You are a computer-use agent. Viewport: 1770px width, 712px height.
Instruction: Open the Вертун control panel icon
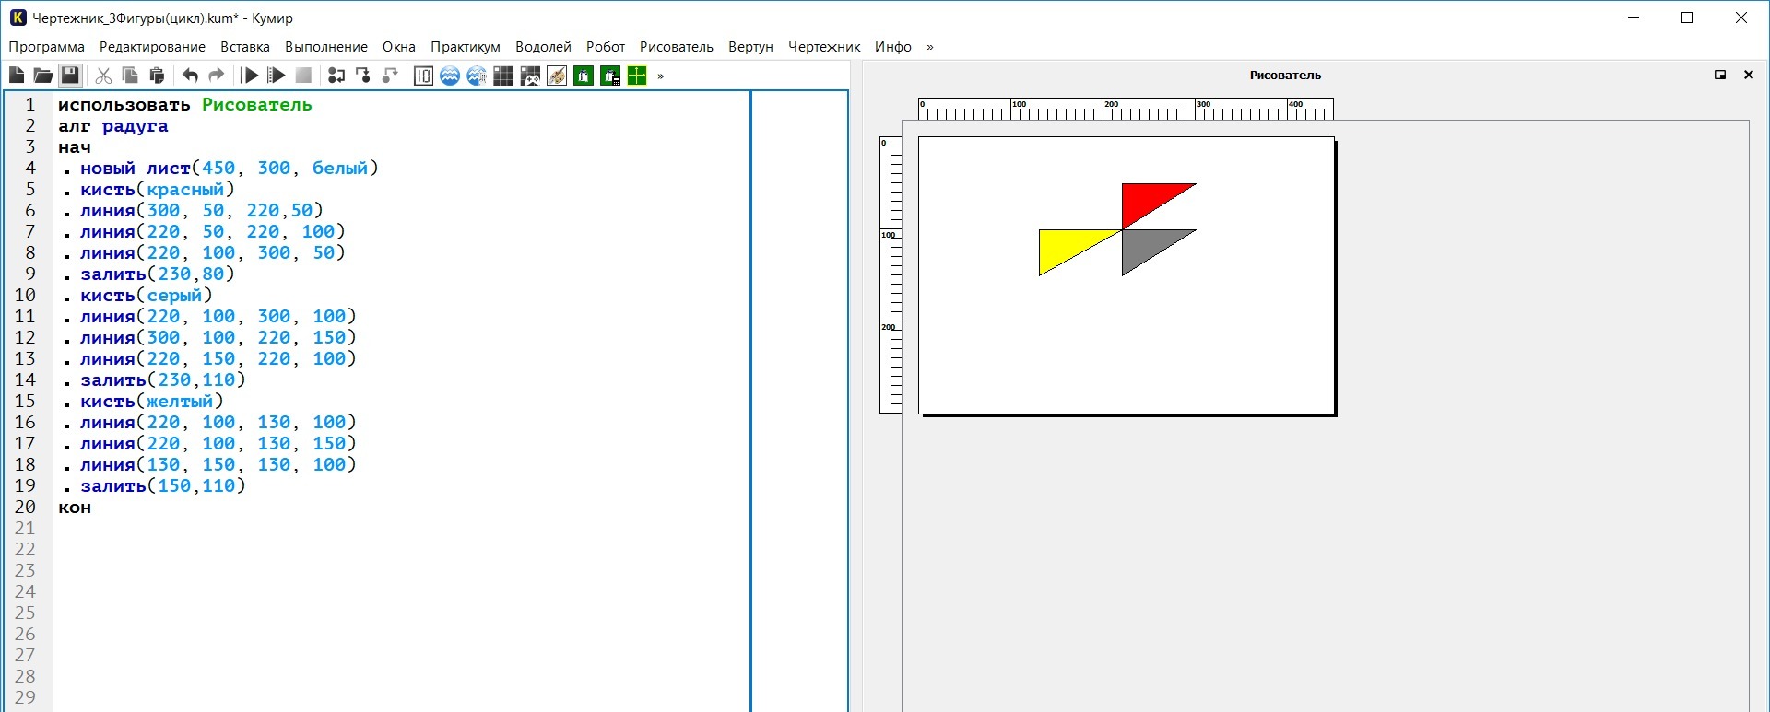pos(610,76)
